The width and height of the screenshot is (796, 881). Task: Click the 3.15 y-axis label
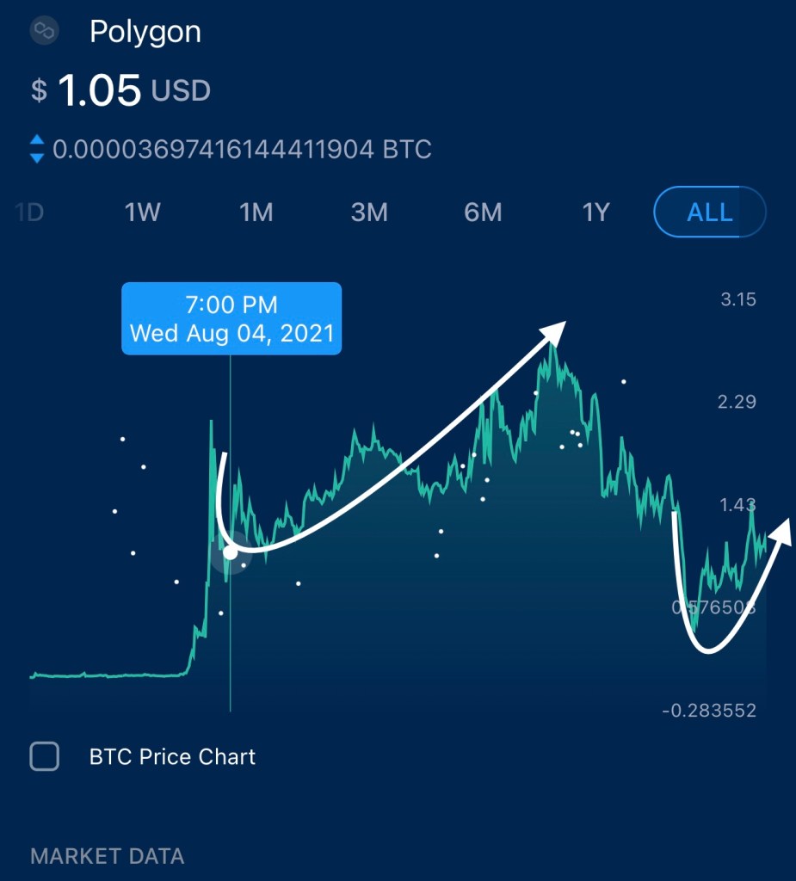click(737, 299)
